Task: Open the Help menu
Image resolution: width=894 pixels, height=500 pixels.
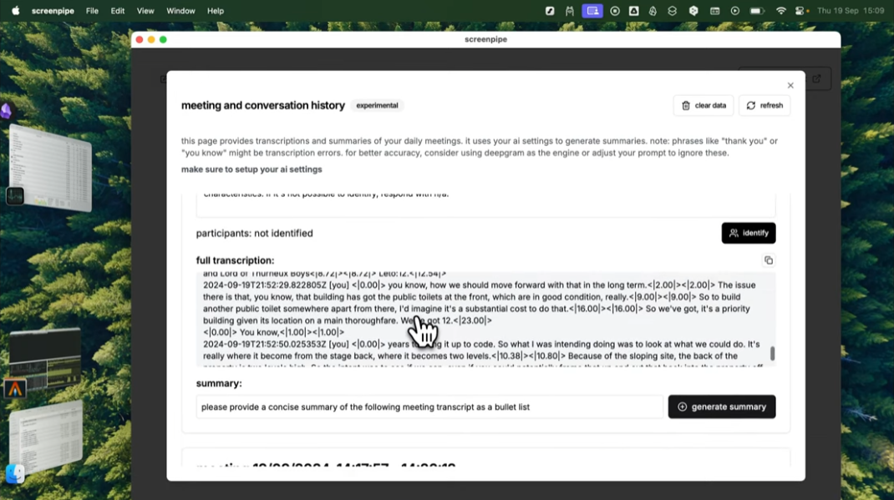Action: pyautogui.click(x=216, y=11)
